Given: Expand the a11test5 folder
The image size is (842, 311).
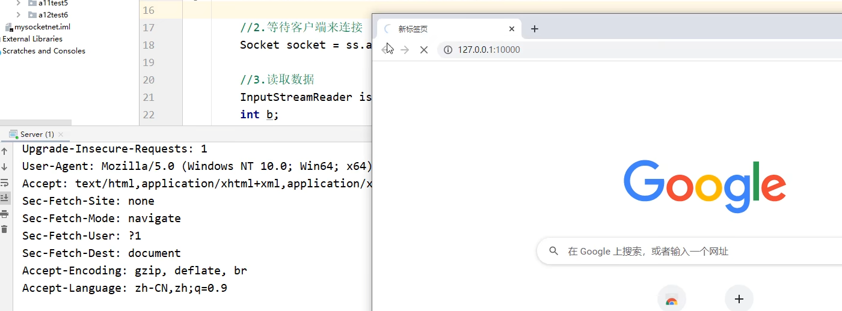Looking at the screenshot, I should pos(19,3).
